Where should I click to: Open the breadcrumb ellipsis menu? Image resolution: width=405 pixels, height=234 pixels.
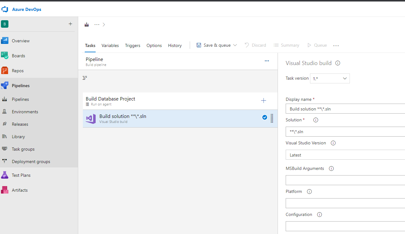(97, 25)
